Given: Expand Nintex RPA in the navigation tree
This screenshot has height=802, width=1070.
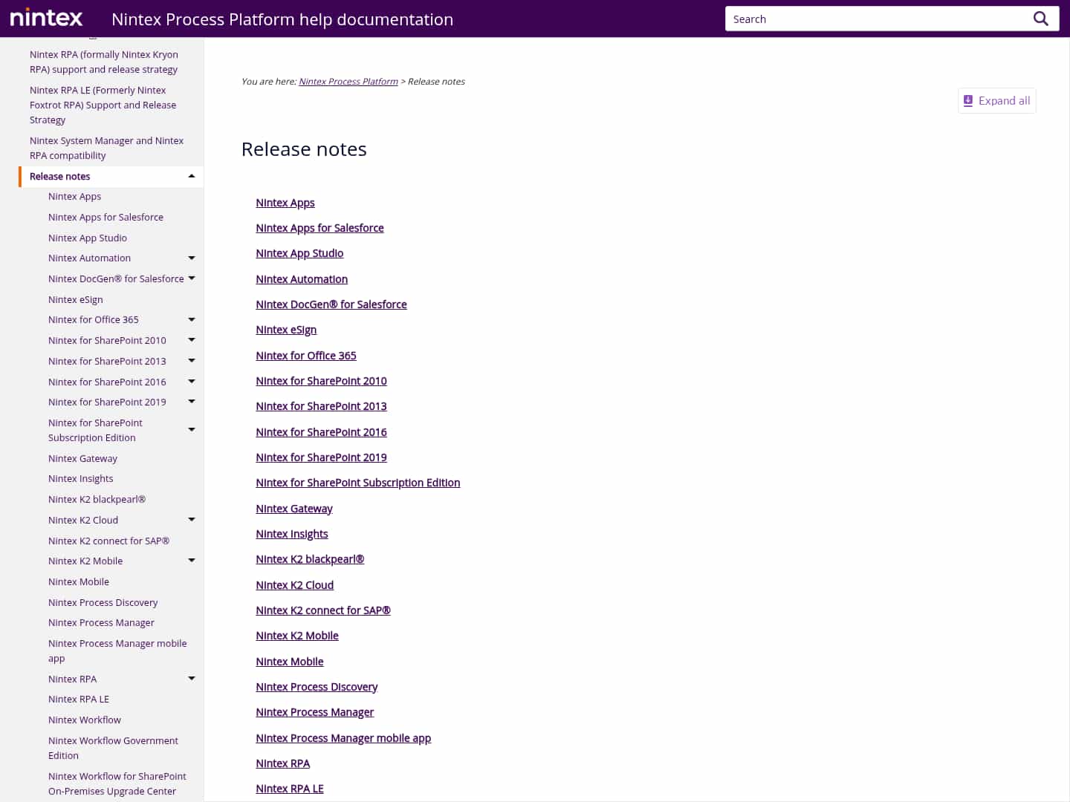Looking at the screenshot, I should (x=192, y=678).
